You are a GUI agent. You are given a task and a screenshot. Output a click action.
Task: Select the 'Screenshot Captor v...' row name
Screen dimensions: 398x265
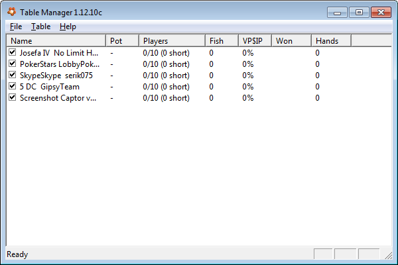[58, 98]
